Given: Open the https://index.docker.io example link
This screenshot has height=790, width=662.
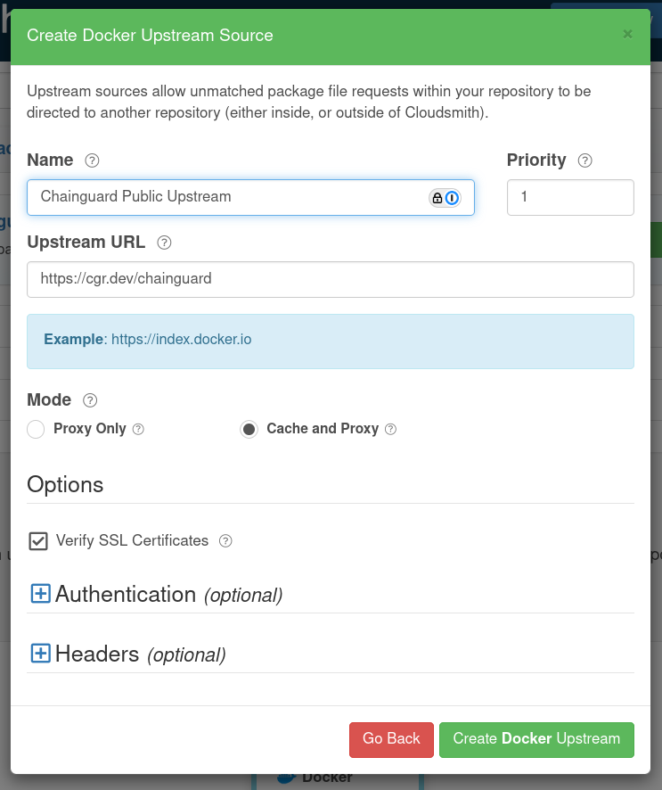Looking at the screenshot, I should click(x=179, y=340).
